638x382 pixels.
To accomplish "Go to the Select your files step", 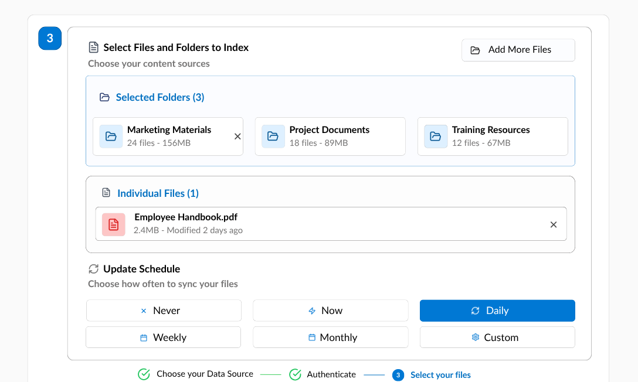I will pyautogui.click(x=440, y=375).
